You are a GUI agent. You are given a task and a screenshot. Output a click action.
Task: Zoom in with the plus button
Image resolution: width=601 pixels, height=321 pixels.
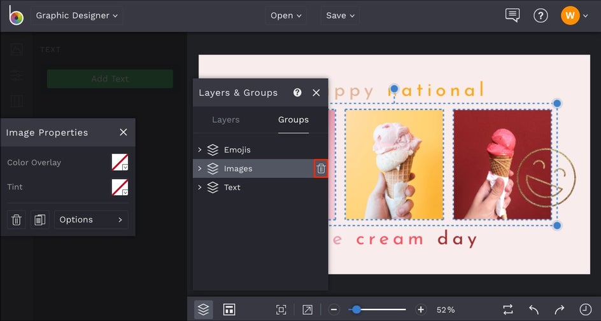(420, 310)
